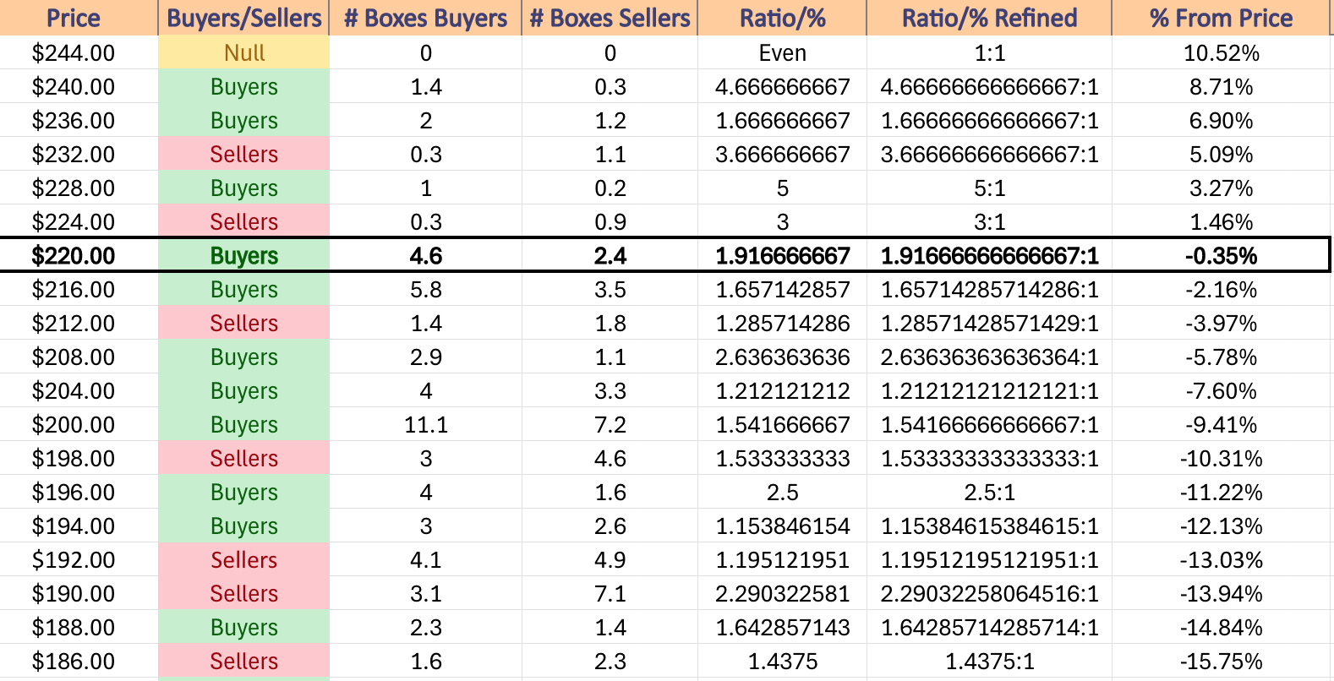Select the Ratio/% column header
The image size is (1334, 681).
point(783,18)
